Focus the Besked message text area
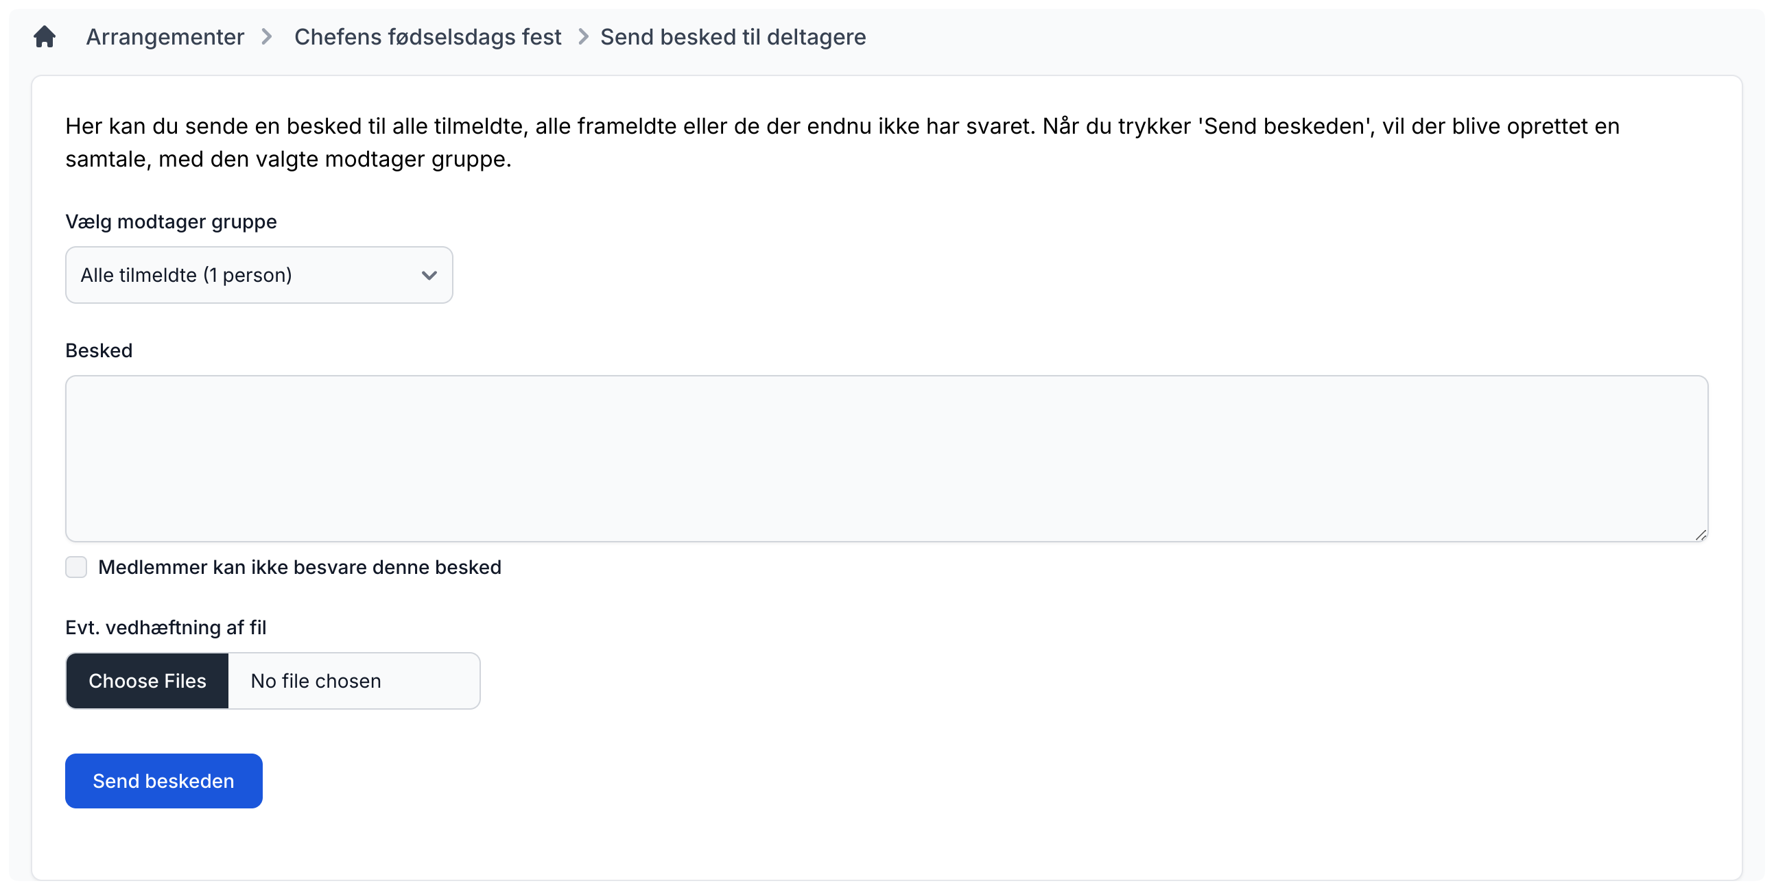This screenshot has height=890, width=1774. (x=886, y=459)
